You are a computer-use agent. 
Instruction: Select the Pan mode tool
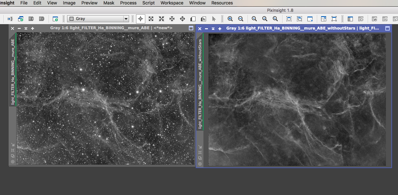[172, 19]
